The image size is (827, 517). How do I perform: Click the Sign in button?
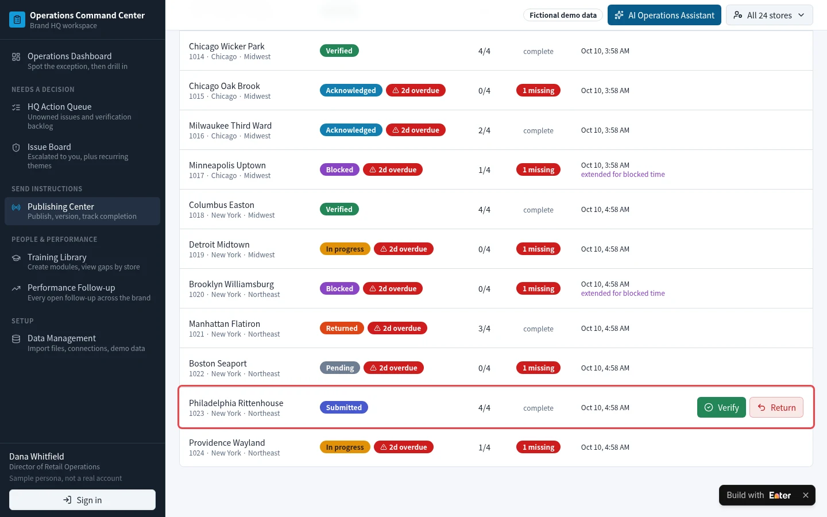point(82,500)
